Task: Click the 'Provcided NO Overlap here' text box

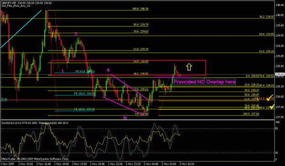Action: pyautogui.click(x=205, y=82)
